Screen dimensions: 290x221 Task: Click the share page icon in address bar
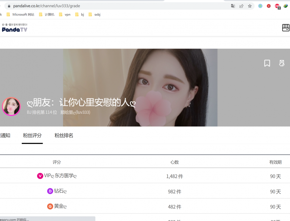[241, 6]
